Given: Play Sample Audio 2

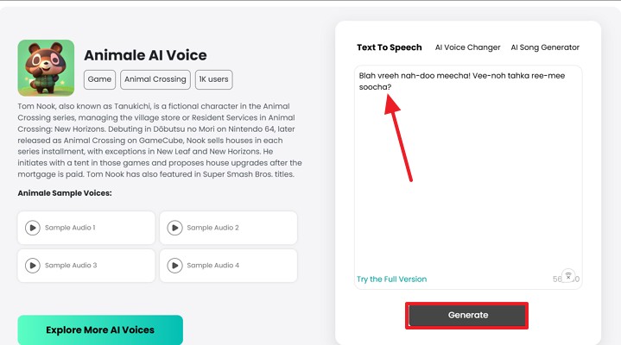Looking at the screenshot, I should [175, 228].
